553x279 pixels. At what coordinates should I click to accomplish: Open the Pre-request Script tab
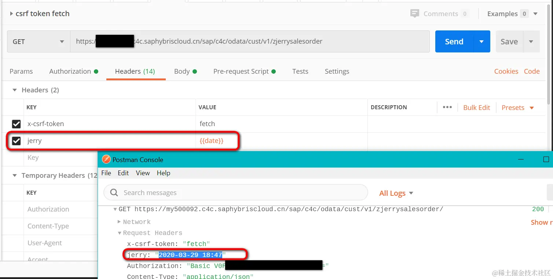click(245, 71)
